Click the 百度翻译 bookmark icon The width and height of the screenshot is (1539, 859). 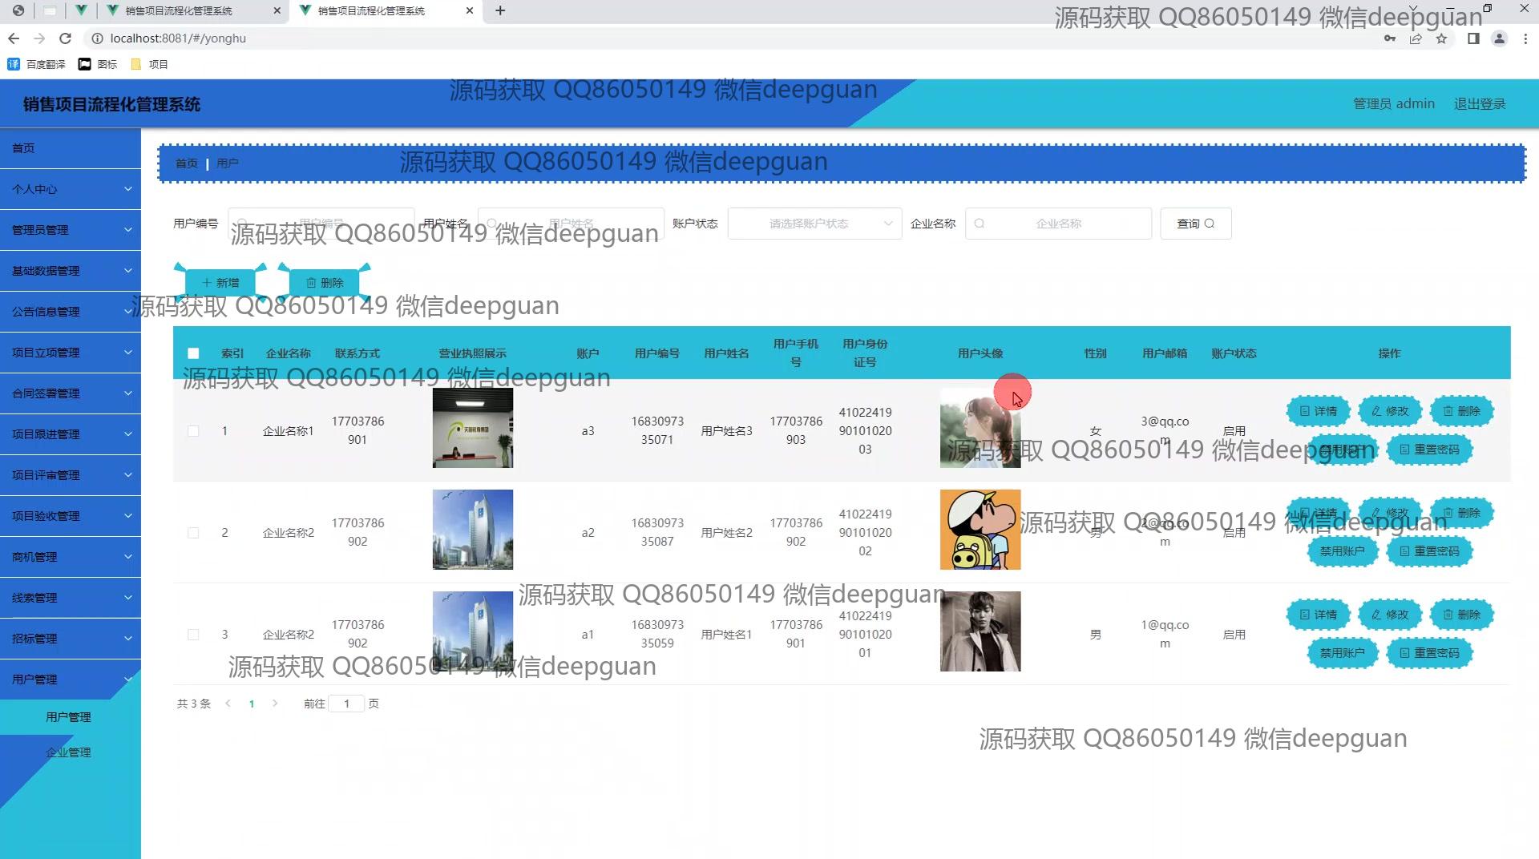tap(14, 64)
